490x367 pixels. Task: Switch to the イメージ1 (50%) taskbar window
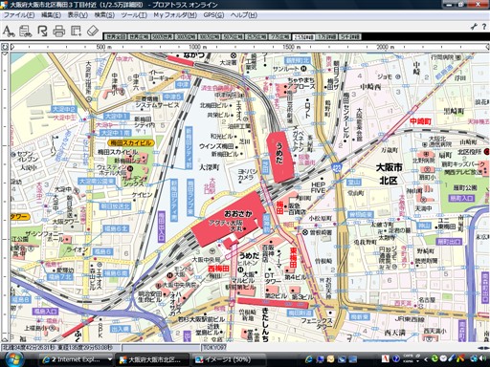tap(228, 359)
